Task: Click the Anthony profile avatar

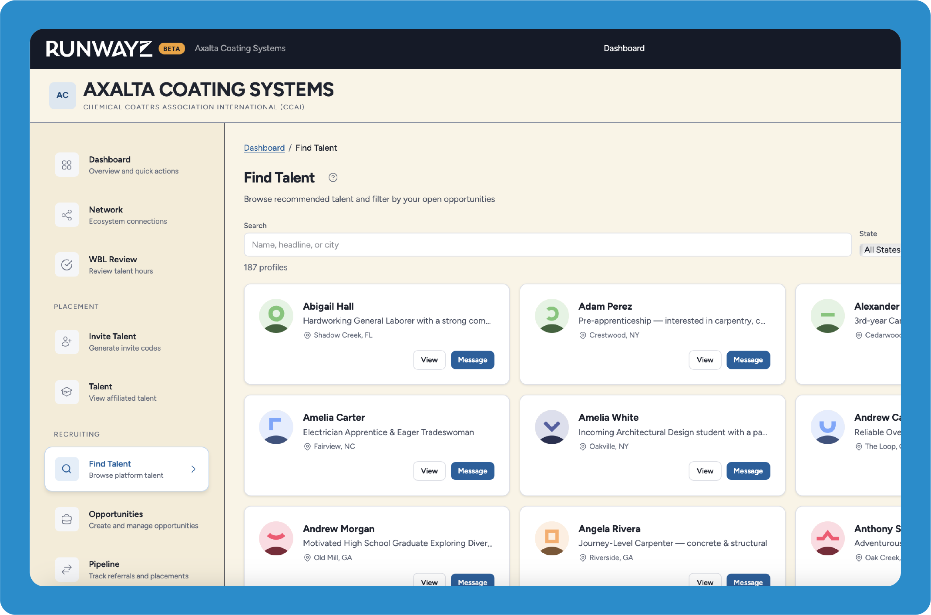Action: 827,538
